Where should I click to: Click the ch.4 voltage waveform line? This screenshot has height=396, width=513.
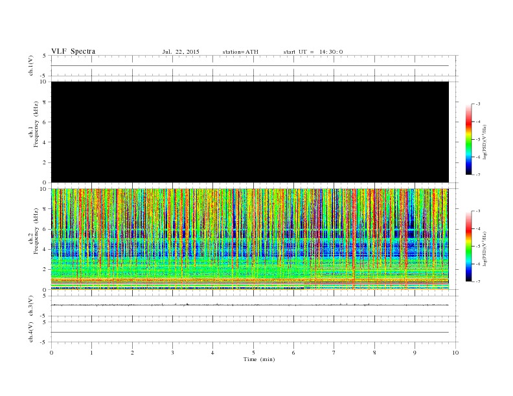(250, 333)
